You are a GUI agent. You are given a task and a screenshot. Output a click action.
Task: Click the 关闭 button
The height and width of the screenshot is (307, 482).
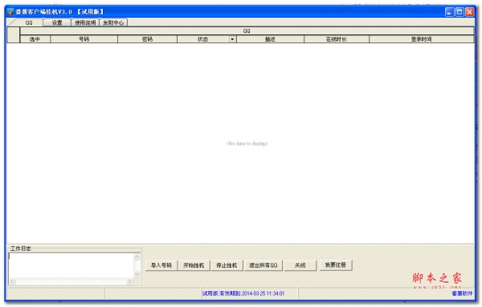pyautogui.click(x=300, y=265)
